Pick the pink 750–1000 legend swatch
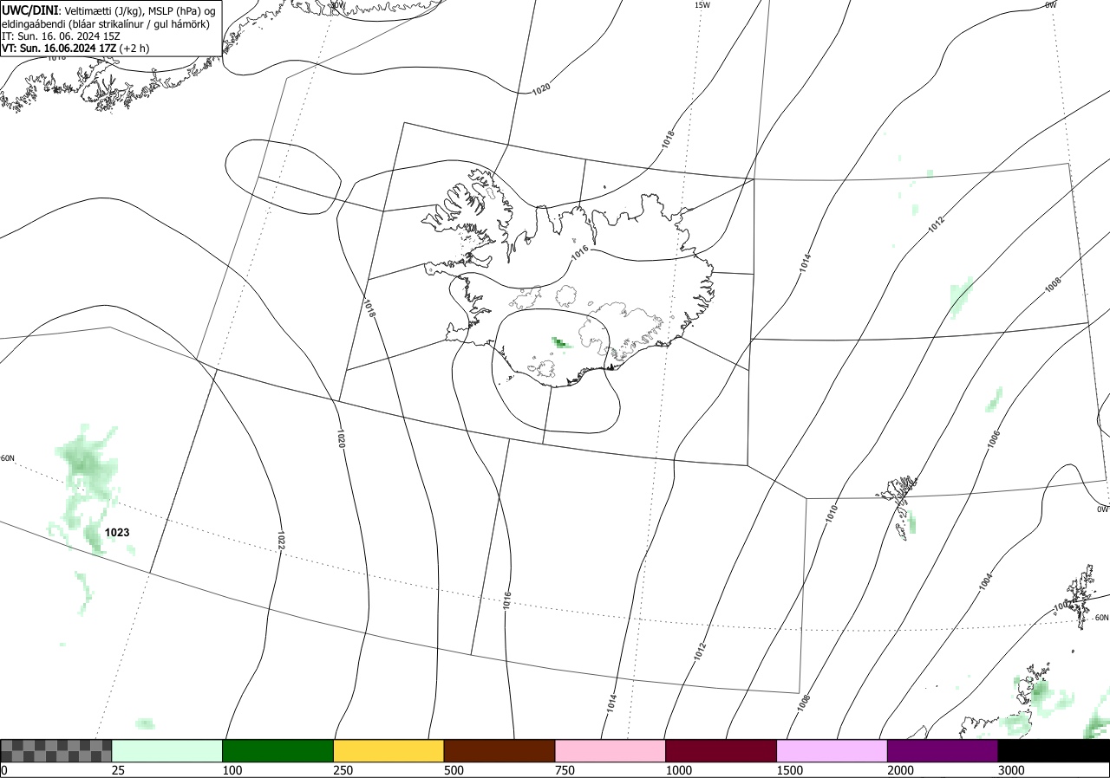Image resolution: width=1110 pixels, height=778 pixels. 610,750
